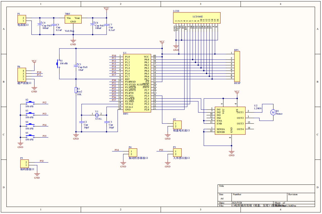The height and width of the screenshot is (214, 322).
Task: Click the Number field in title block
Action: tap(259, 197)
